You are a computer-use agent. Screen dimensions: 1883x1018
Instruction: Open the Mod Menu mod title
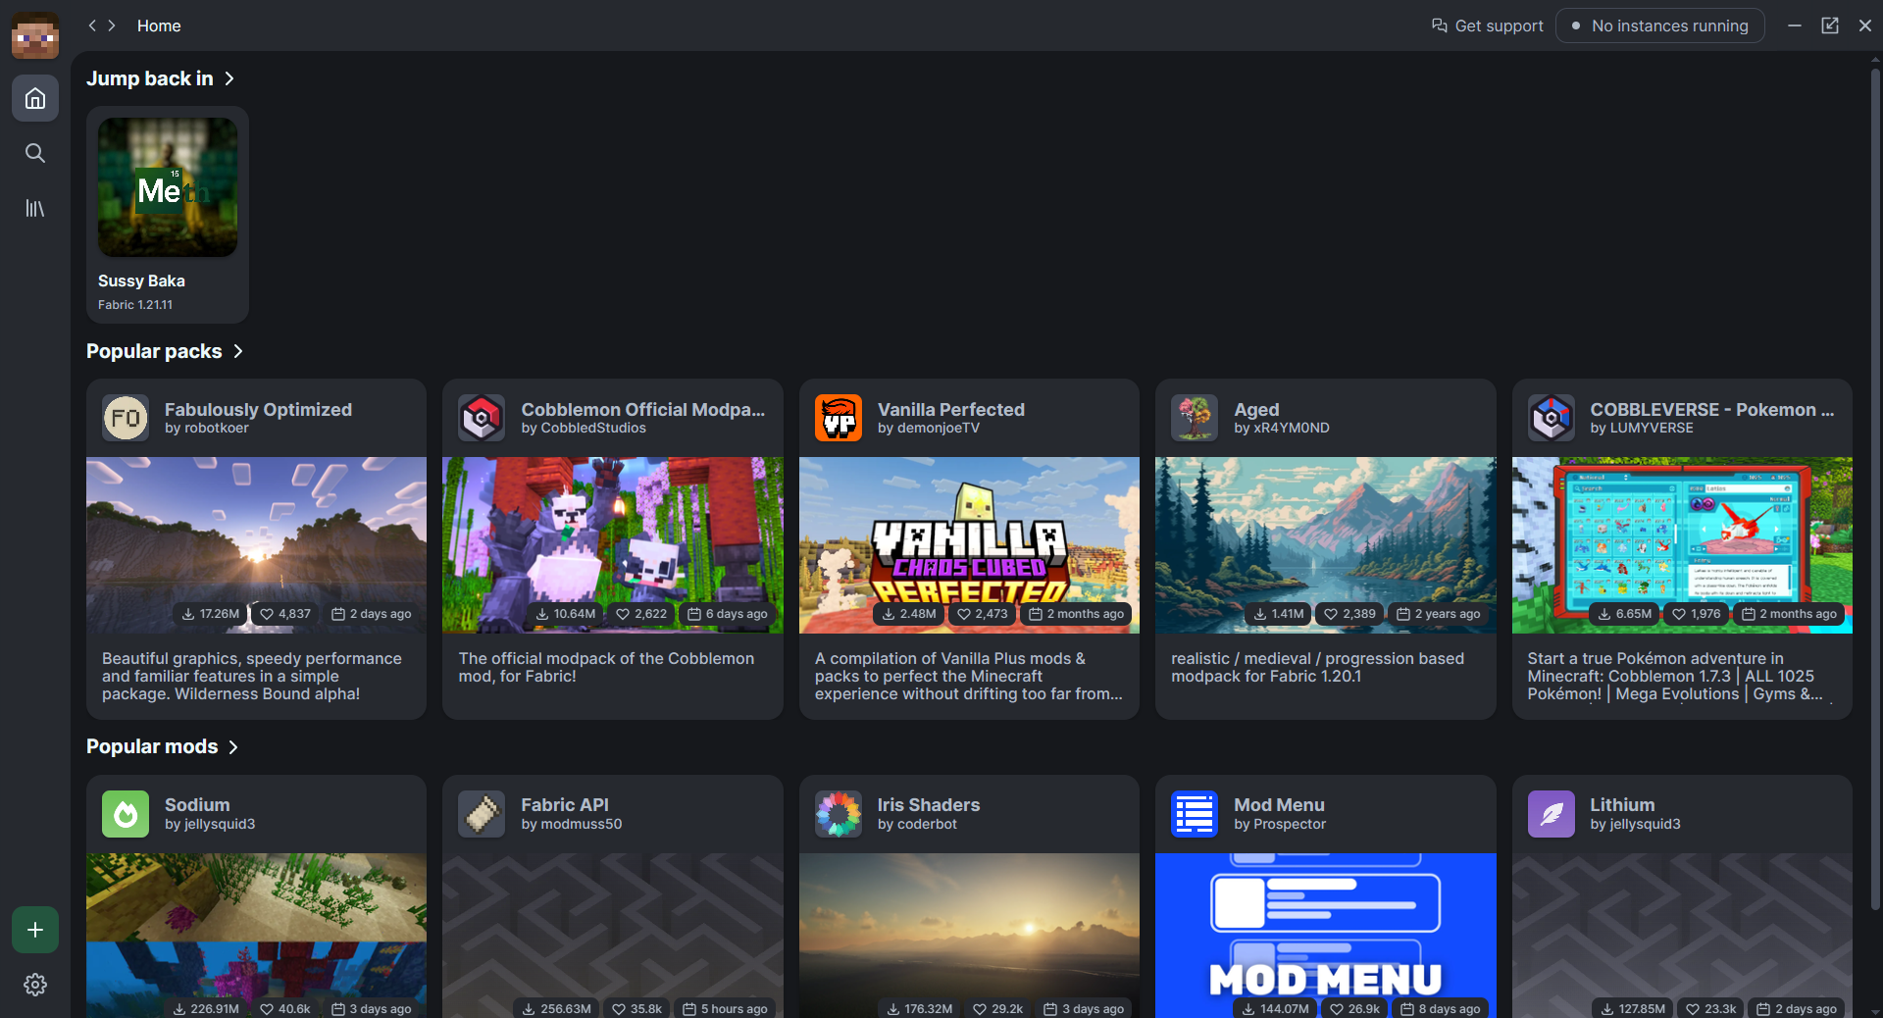tap(1279, 805)
